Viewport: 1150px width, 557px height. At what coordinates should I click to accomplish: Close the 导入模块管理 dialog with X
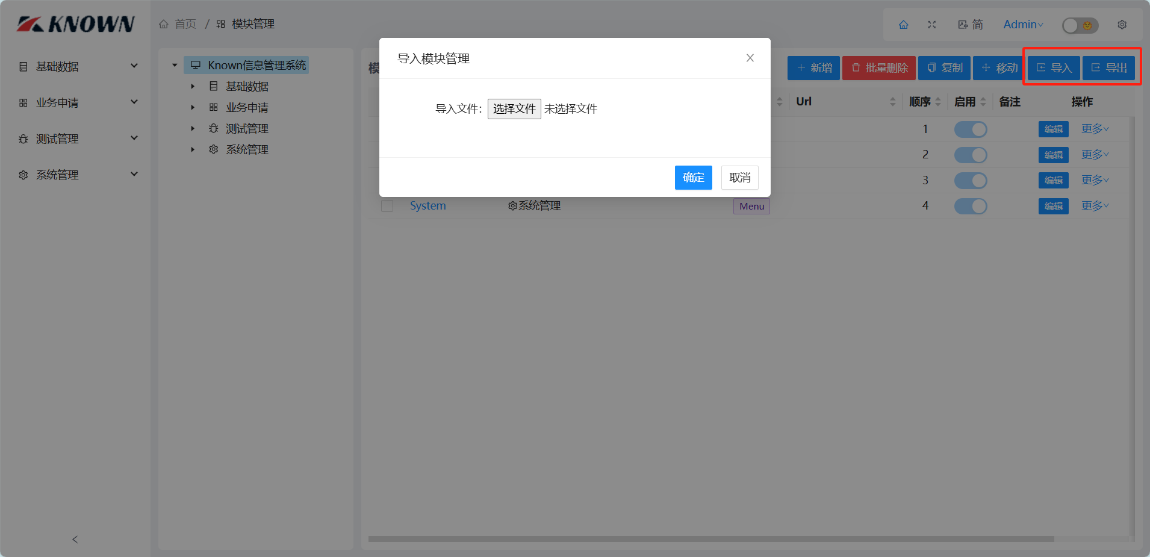(750, 58)
